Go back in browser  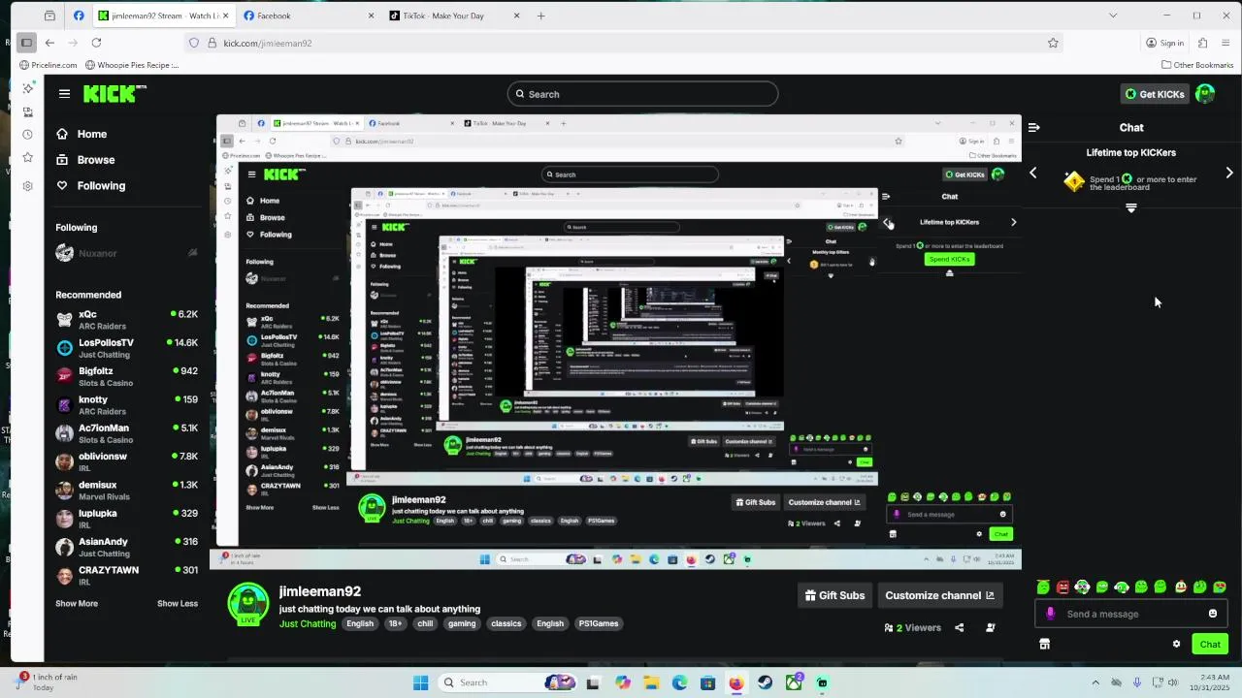coord(49,43)
